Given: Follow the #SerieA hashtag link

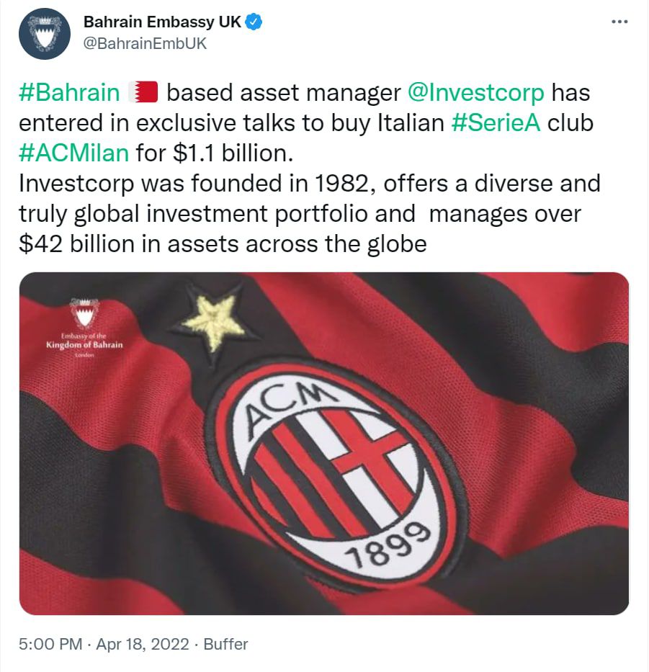Looking at the screenshot, I should pos(496,123).
